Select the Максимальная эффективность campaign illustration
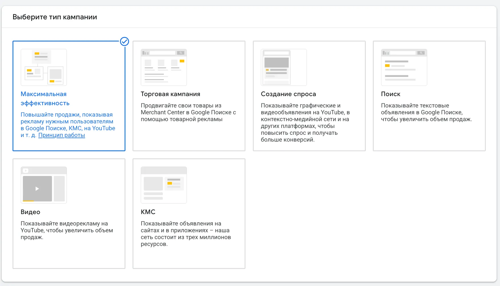 tap(44, 67)
